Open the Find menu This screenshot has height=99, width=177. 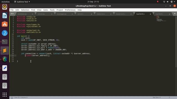(x=33, y=10)
